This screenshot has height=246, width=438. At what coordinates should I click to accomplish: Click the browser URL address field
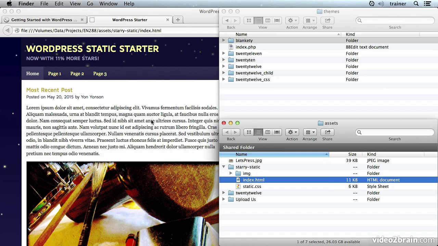pos(116,30)
